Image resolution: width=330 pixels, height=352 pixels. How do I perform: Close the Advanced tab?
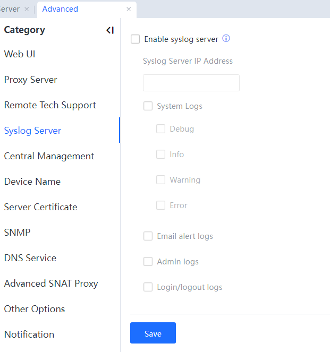pyautogui.click(x=129, y=9)
